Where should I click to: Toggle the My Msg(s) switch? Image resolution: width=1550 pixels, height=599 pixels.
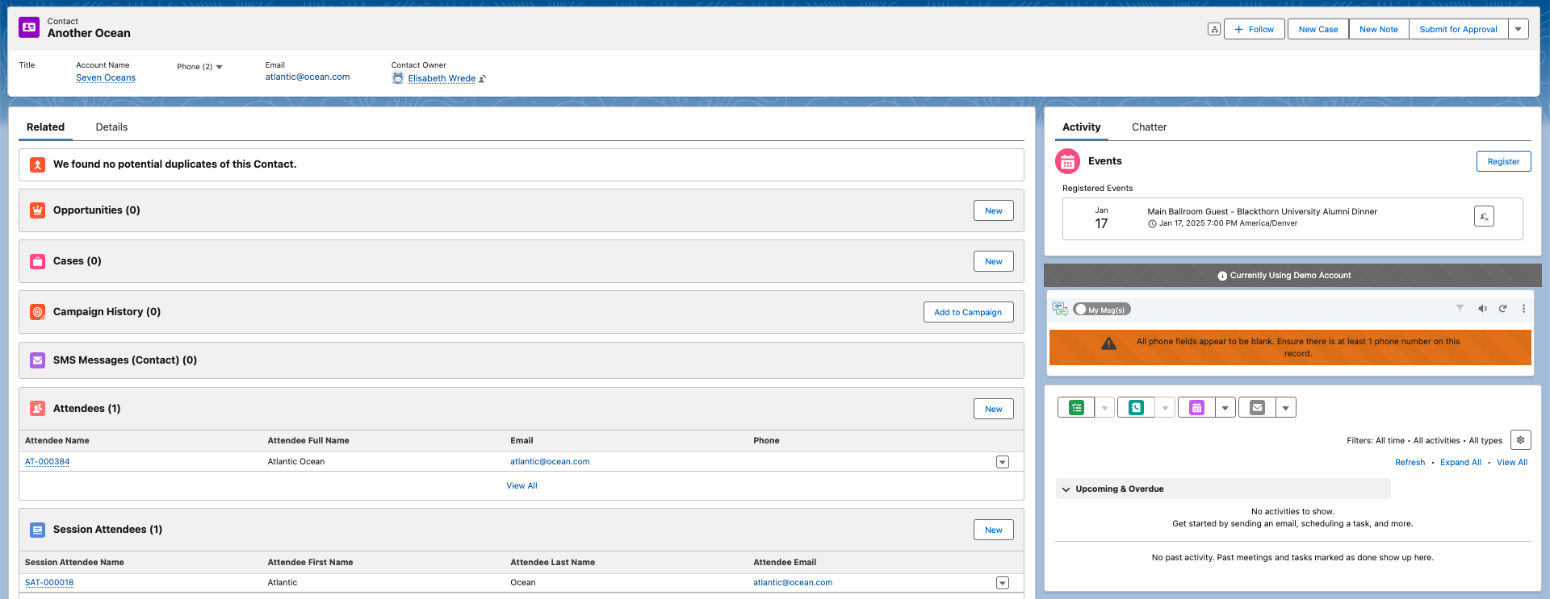[x=1102, y=310]
